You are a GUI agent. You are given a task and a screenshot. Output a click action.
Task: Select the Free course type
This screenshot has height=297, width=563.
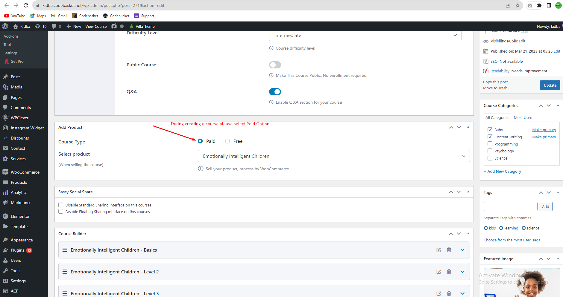tap(227, 141)
